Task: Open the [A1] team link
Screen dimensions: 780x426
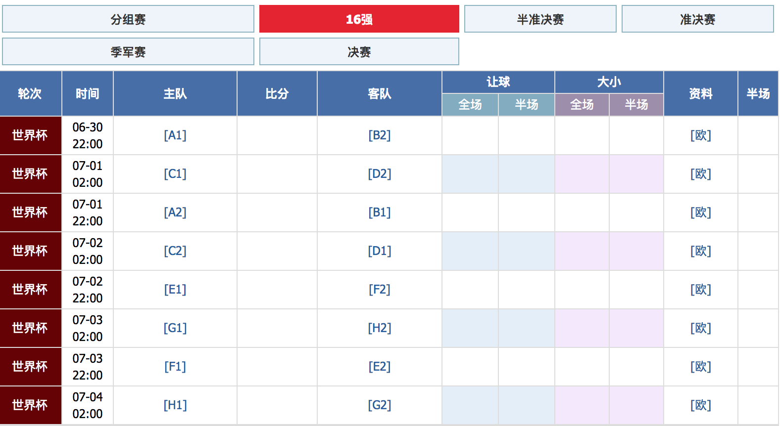Action: pyautogui.click(x=175, y=135)
